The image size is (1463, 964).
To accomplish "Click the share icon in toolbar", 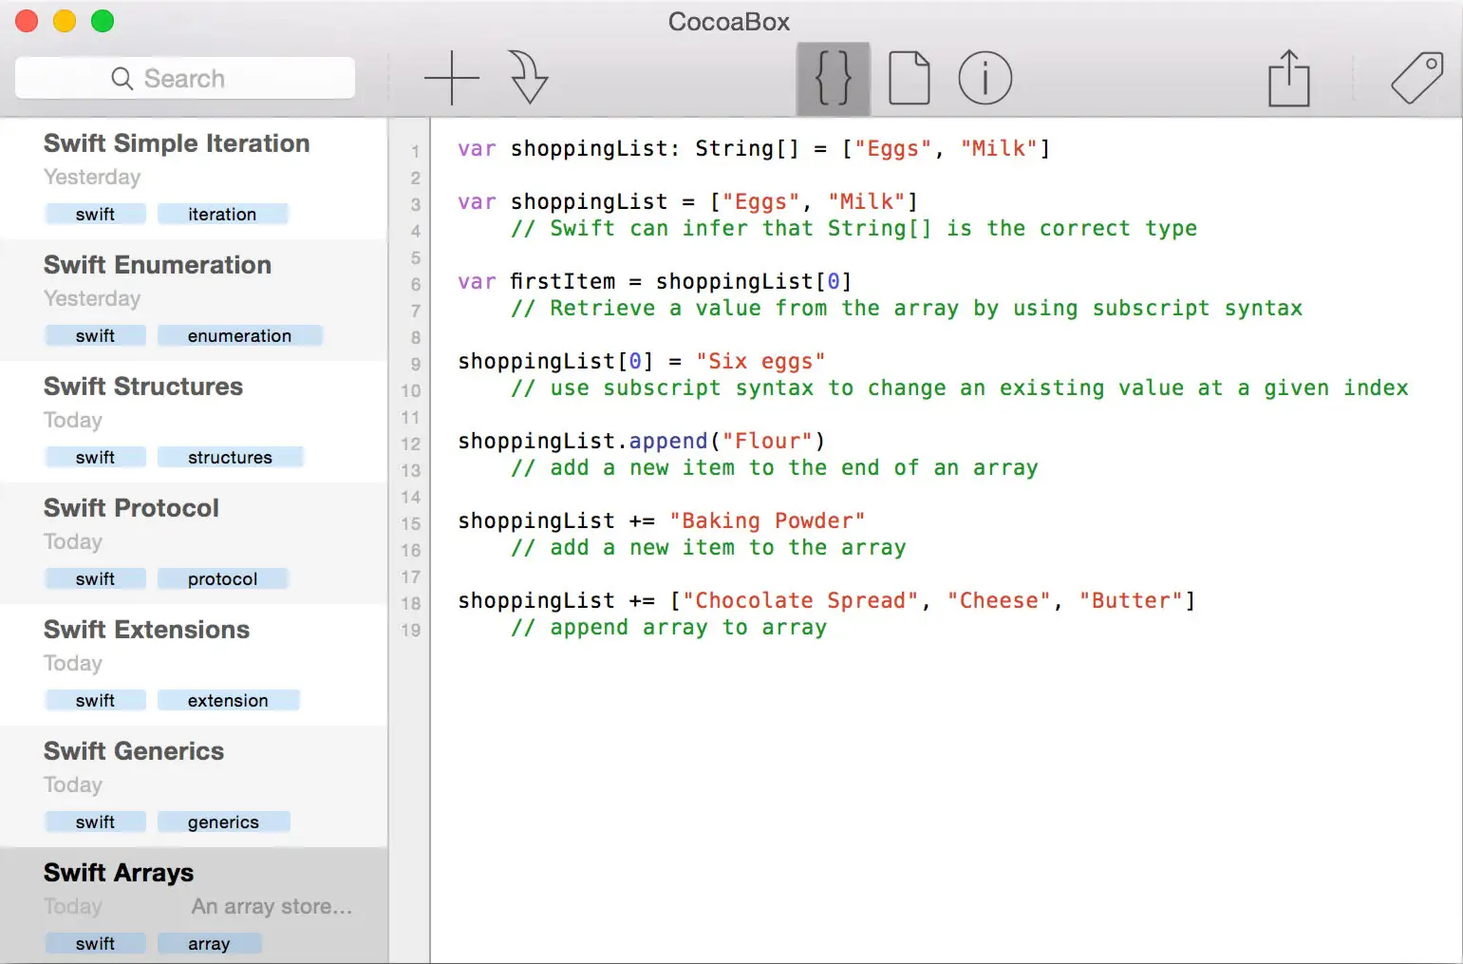I will (x=1288, y=78).
